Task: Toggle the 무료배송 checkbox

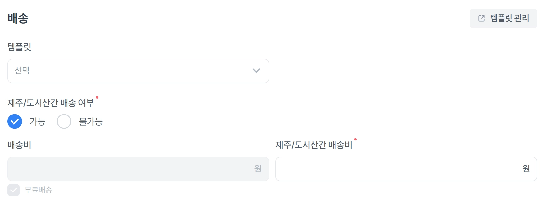Action: 13,190
